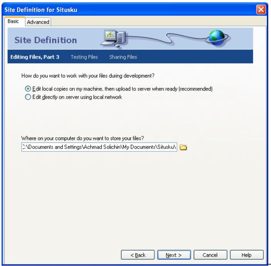Click the dialog title bar text
Image resolution: width=271 pixels, height=266 pixels.
click(41, 10)
